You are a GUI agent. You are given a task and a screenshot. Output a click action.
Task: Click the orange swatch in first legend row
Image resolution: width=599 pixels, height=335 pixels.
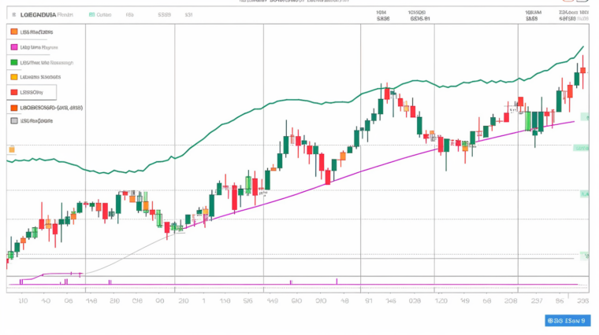(14, 31)
